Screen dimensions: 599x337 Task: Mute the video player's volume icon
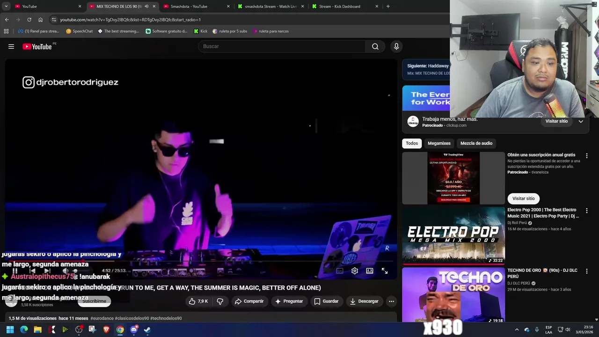coord(66,271)
